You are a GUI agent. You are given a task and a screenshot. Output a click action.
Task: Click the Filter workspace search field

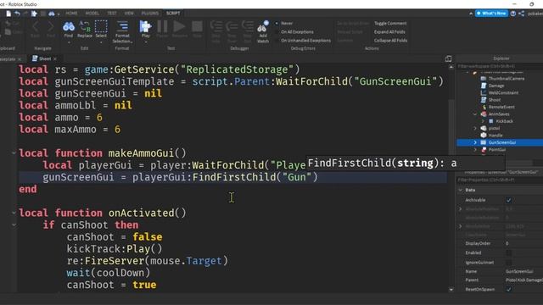point(500,66)
